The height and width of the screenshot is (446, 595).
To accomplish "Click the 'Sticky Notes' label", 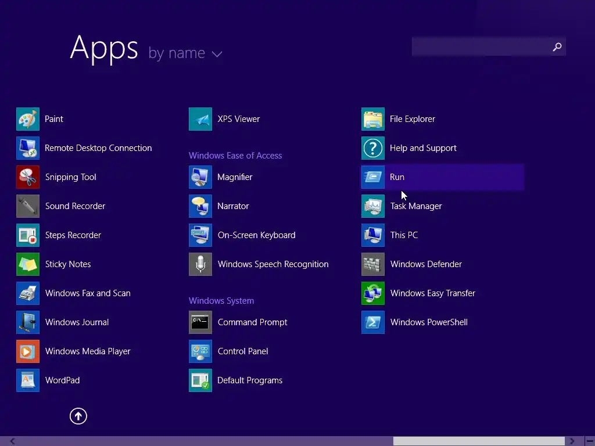I will click(68, 264).
